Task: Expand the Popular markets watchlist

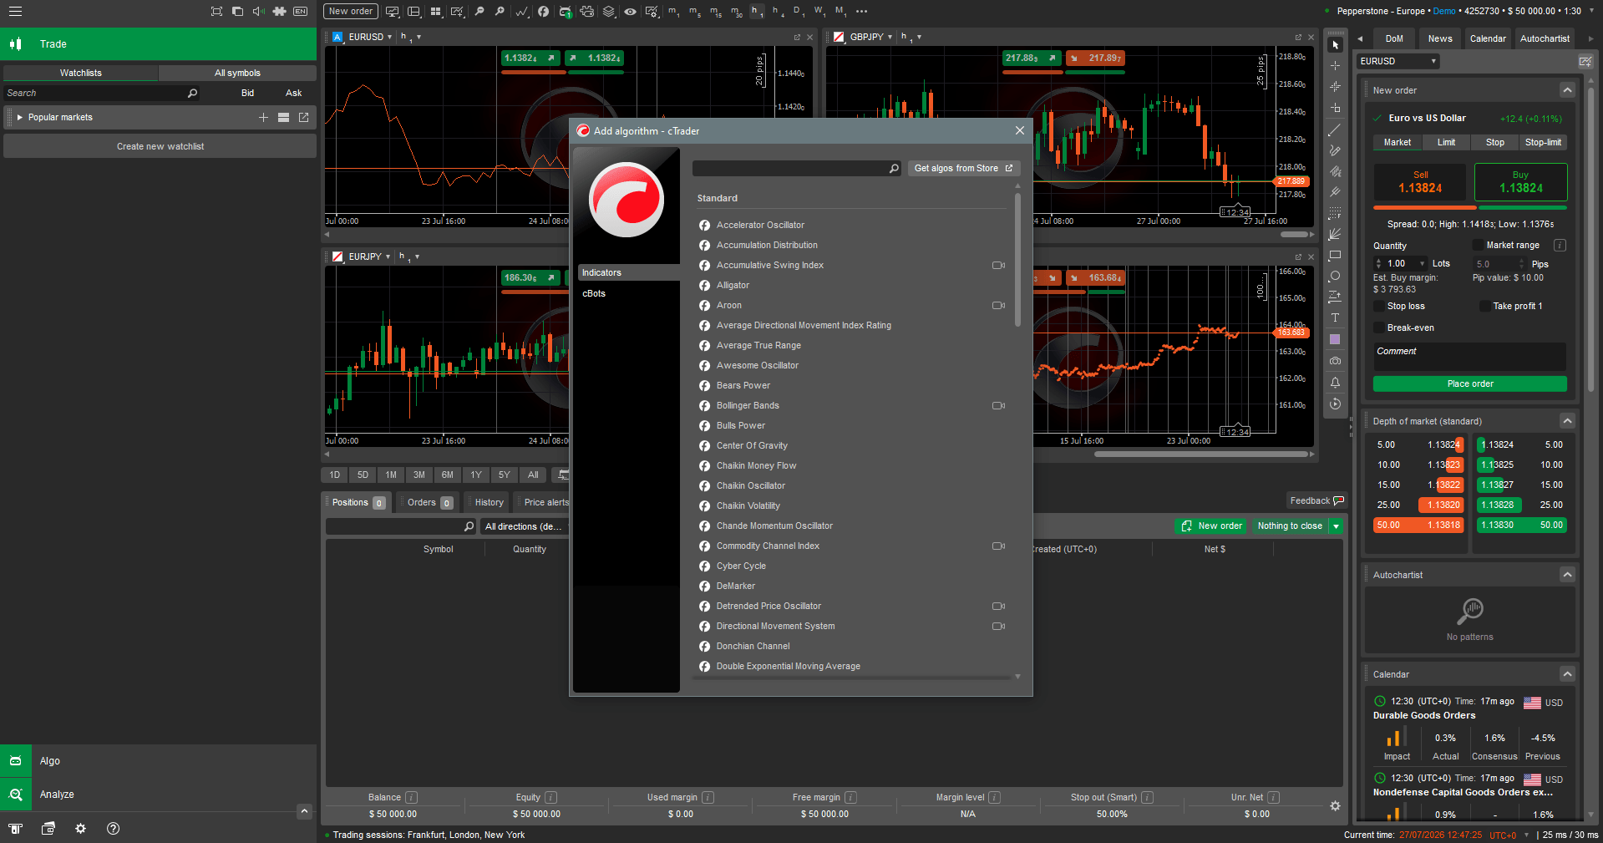Action: (x=20, y=118)
